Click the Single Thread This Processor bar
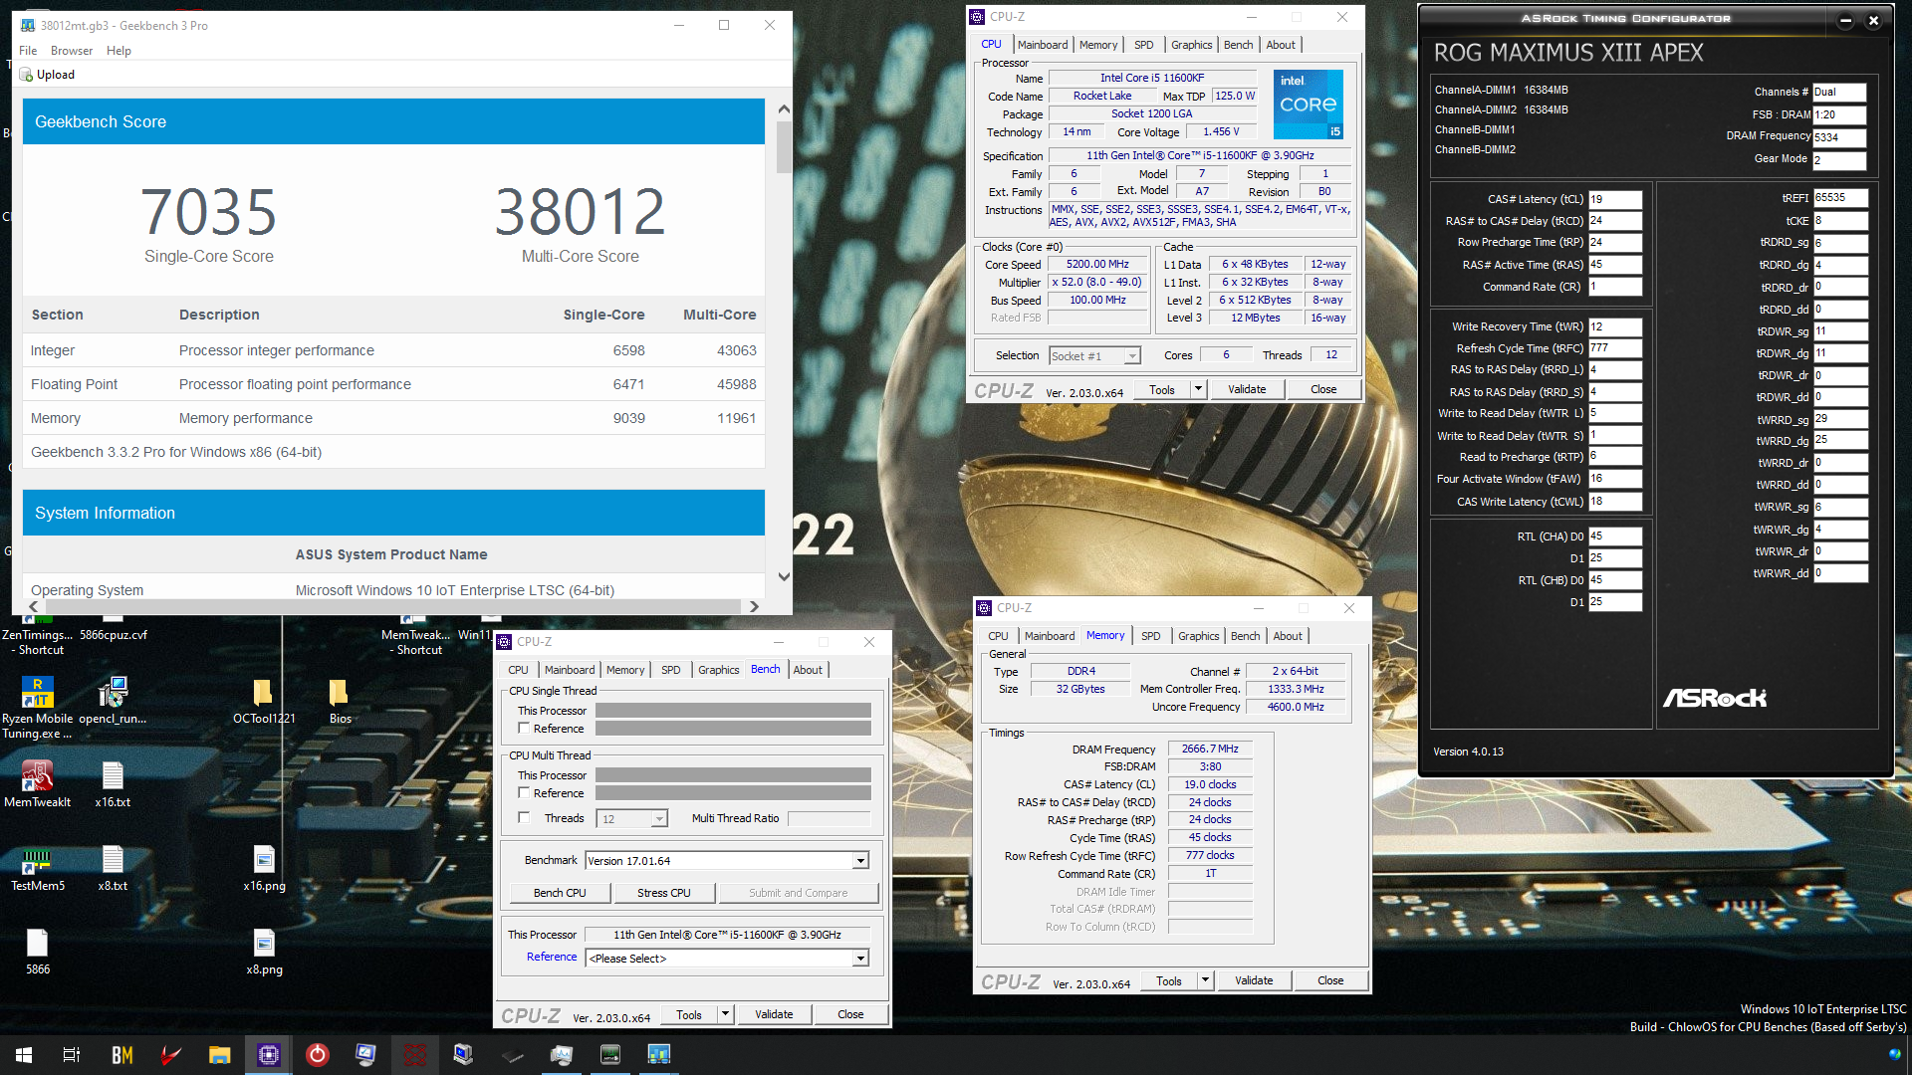This screenshot has width=1912, height=1075. coord(733,711)
